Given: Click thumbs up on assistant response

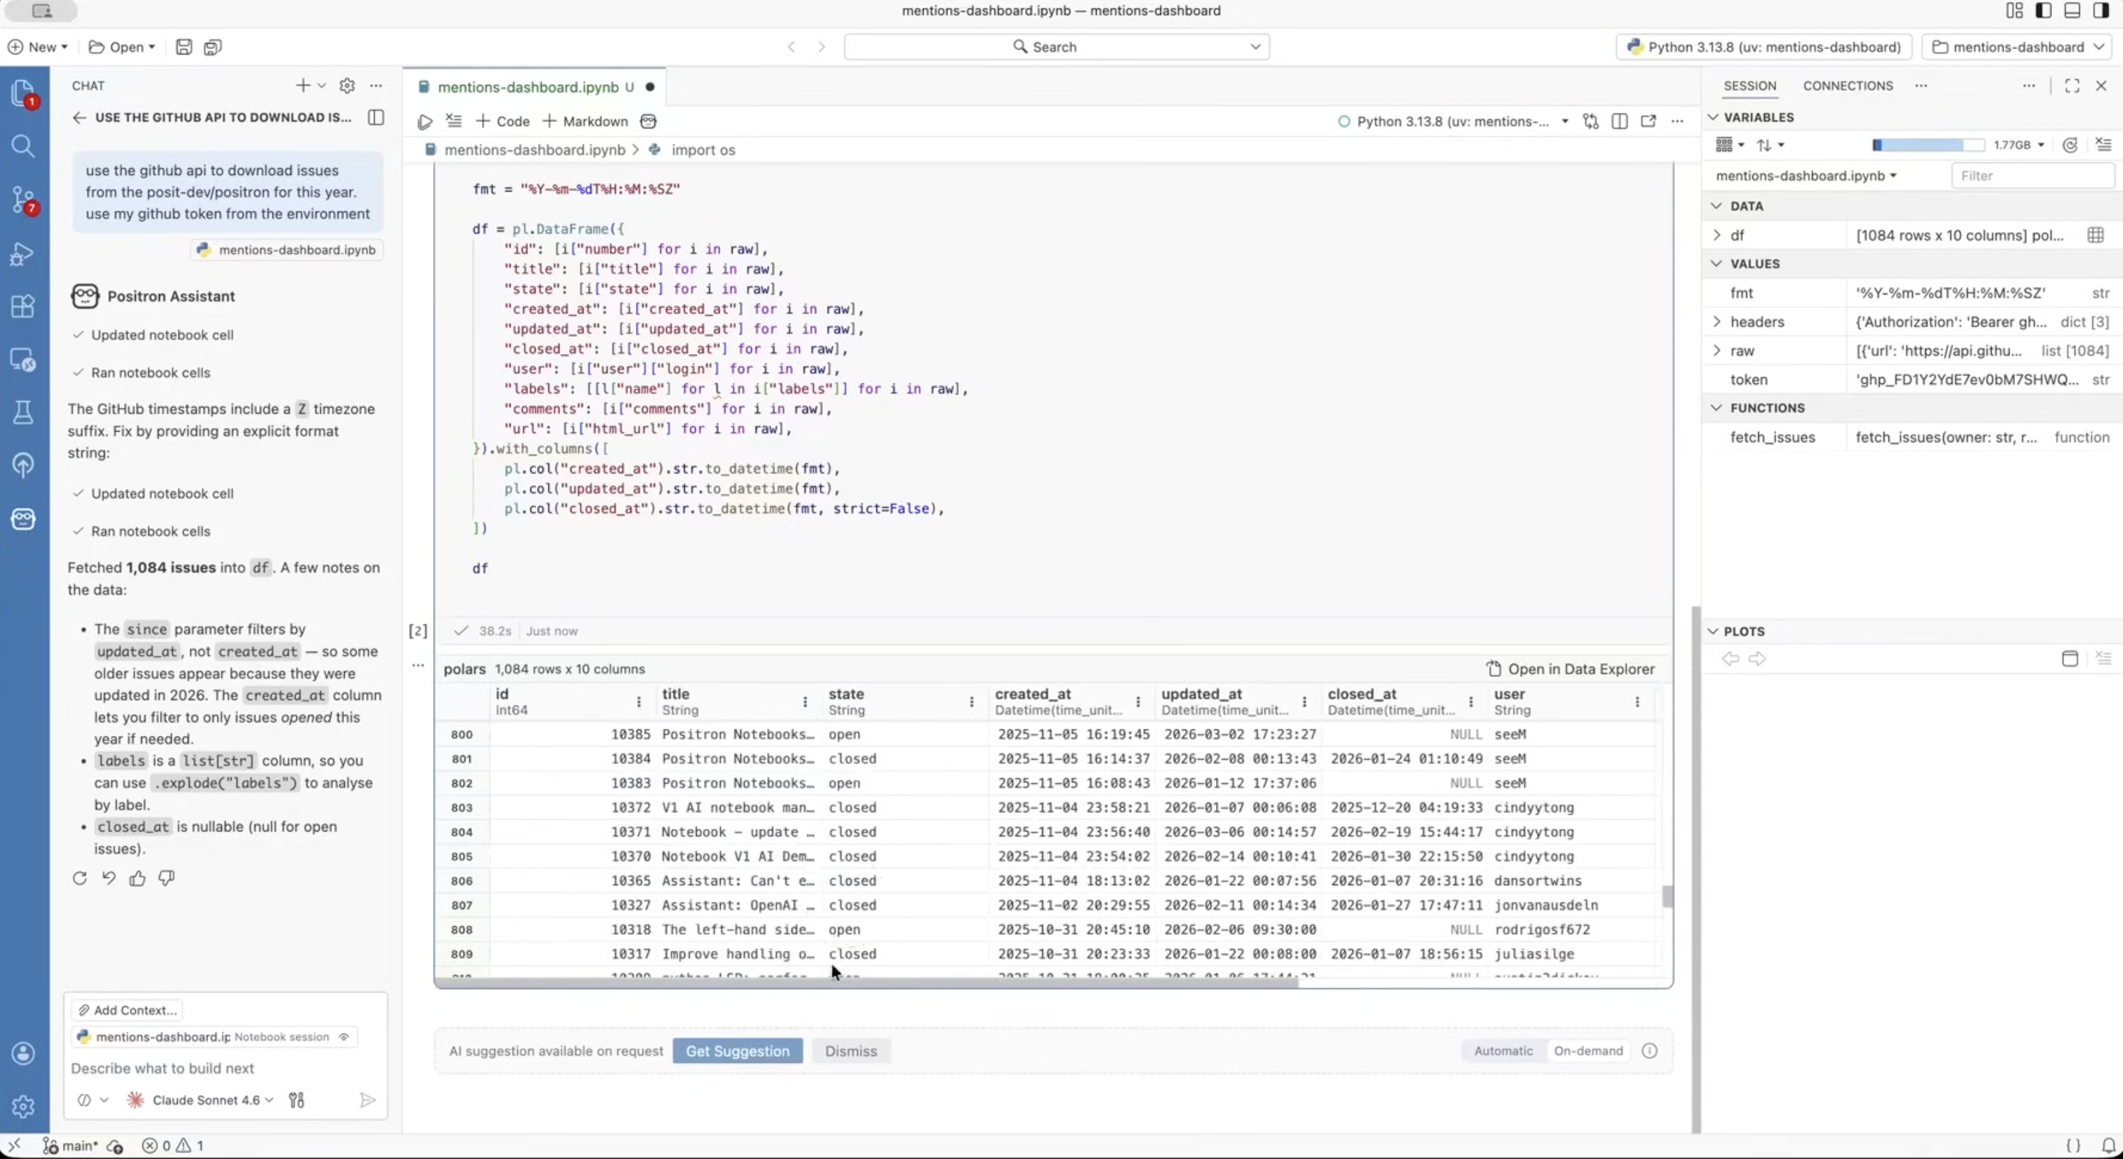Looking at the screenshot, I should [x=138, y=879].
